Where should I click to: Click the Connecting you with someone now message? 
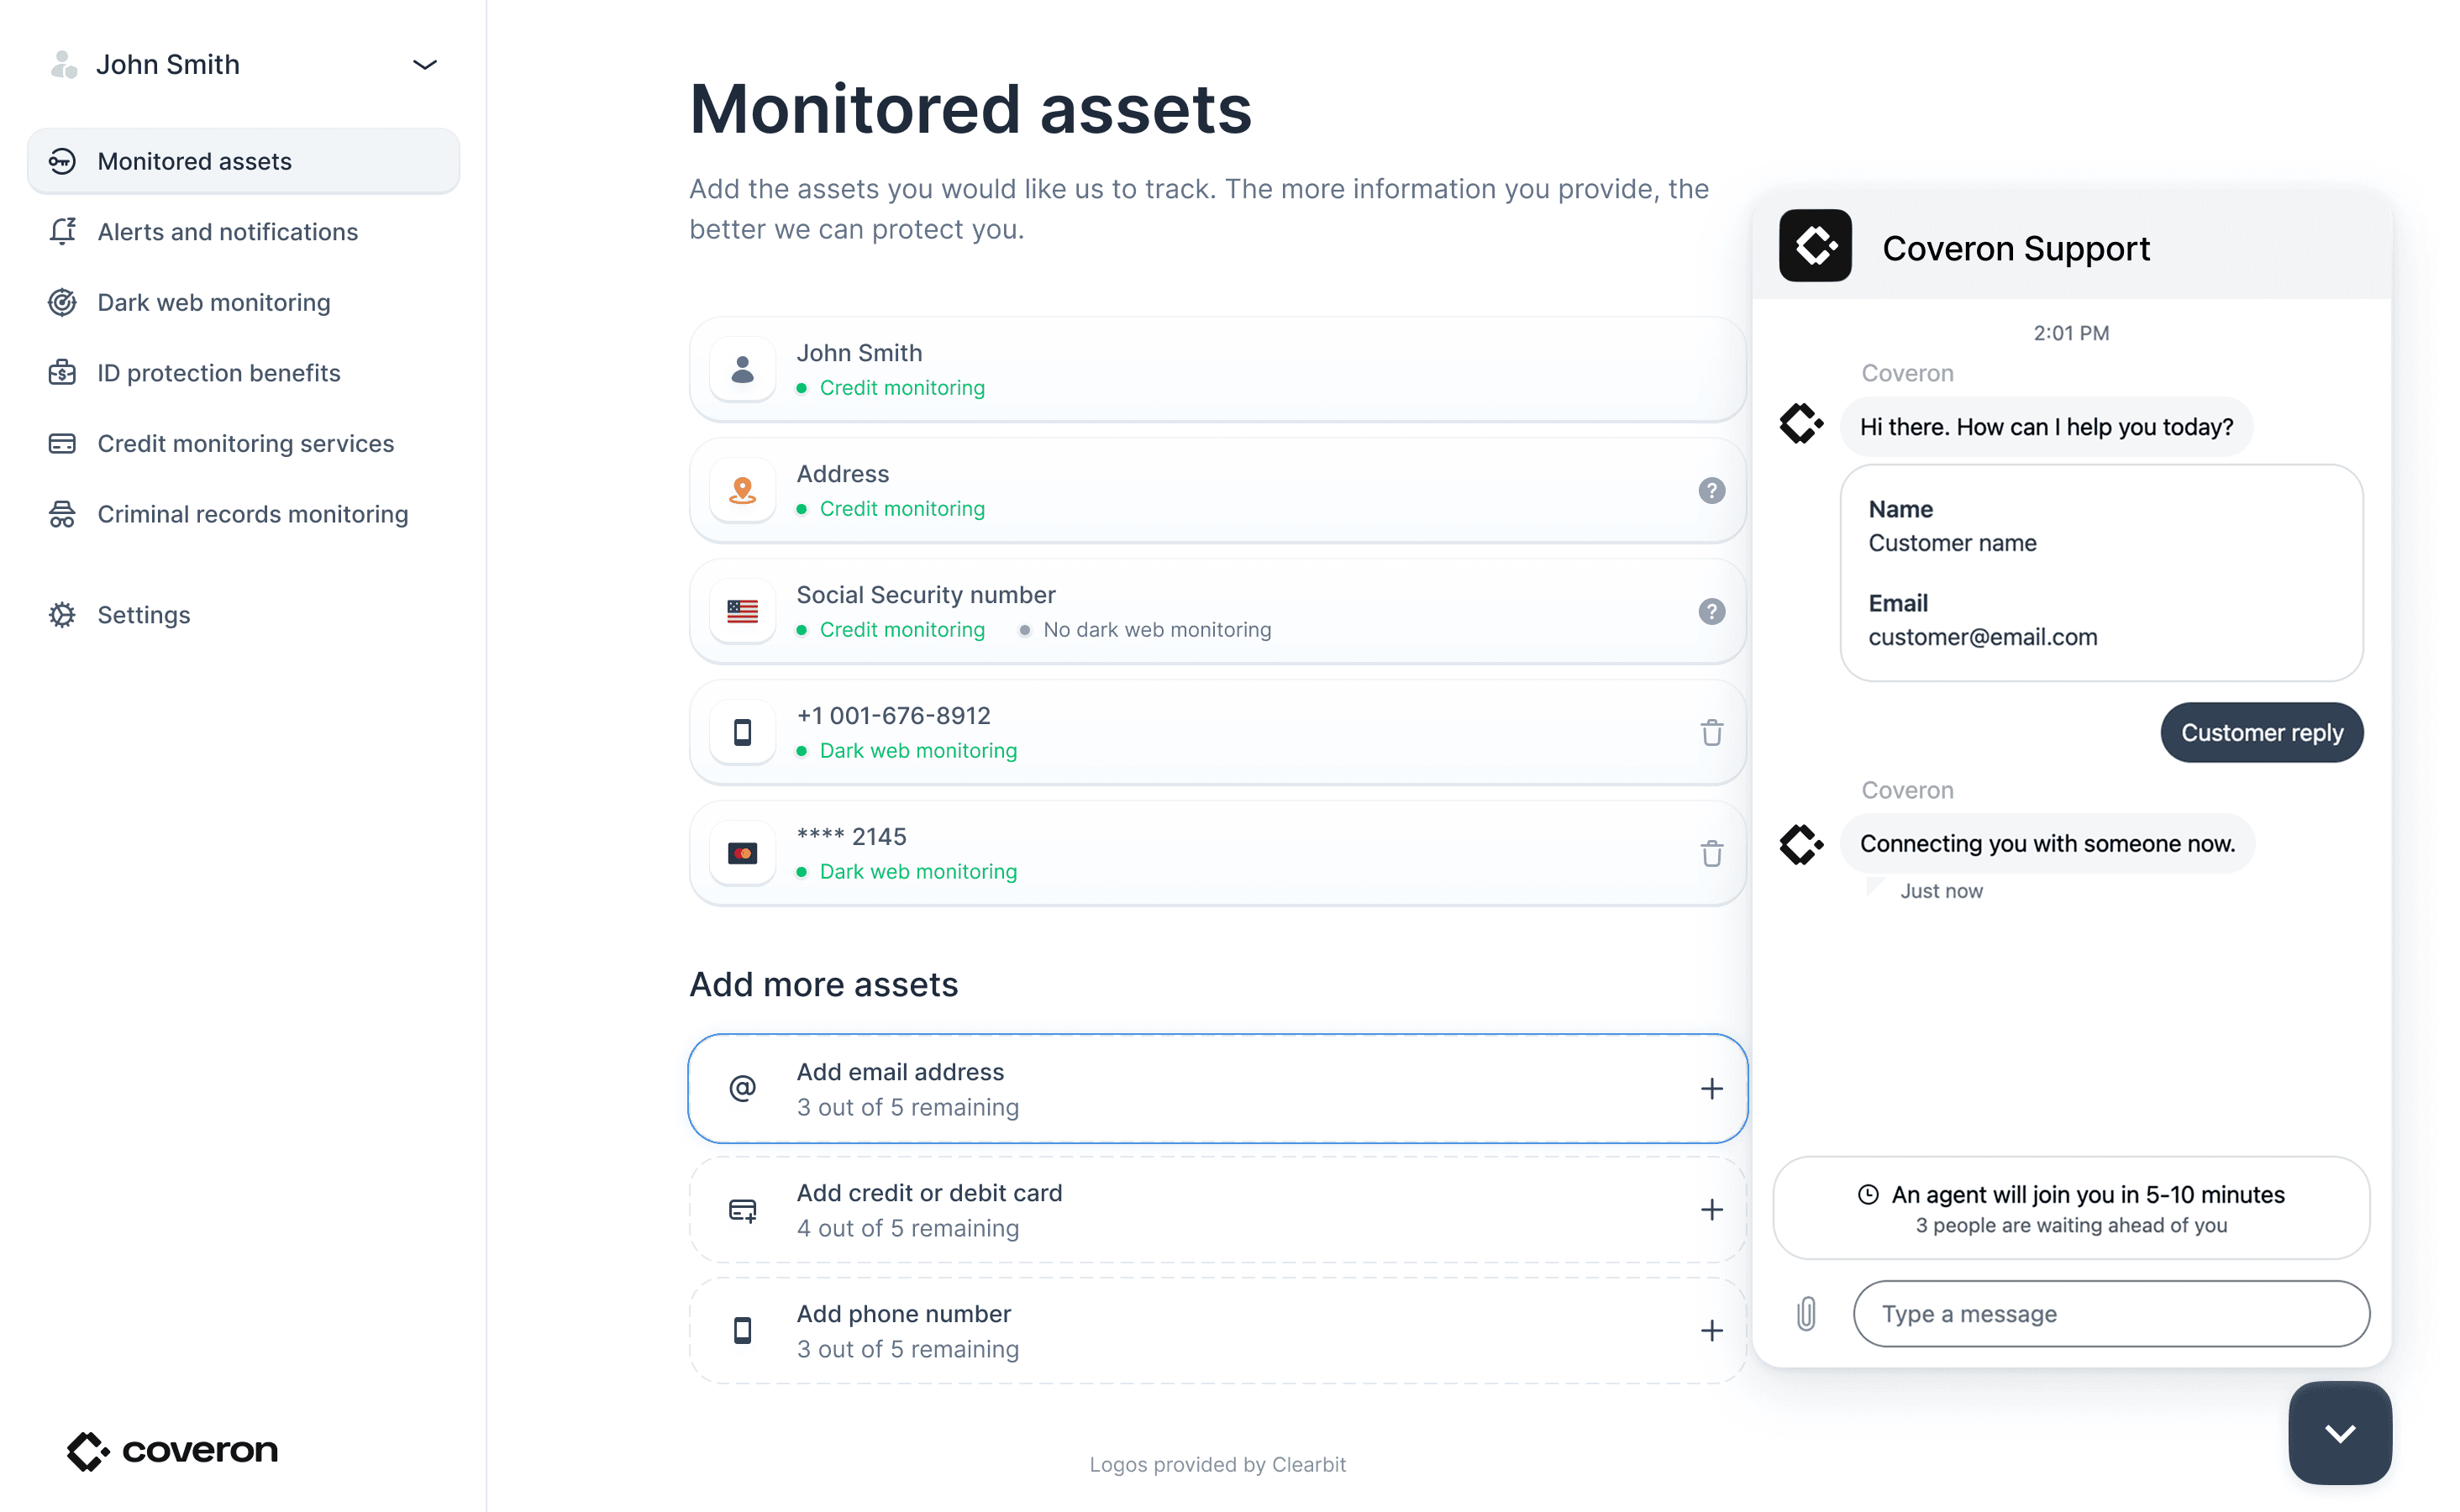point(2047,844)
